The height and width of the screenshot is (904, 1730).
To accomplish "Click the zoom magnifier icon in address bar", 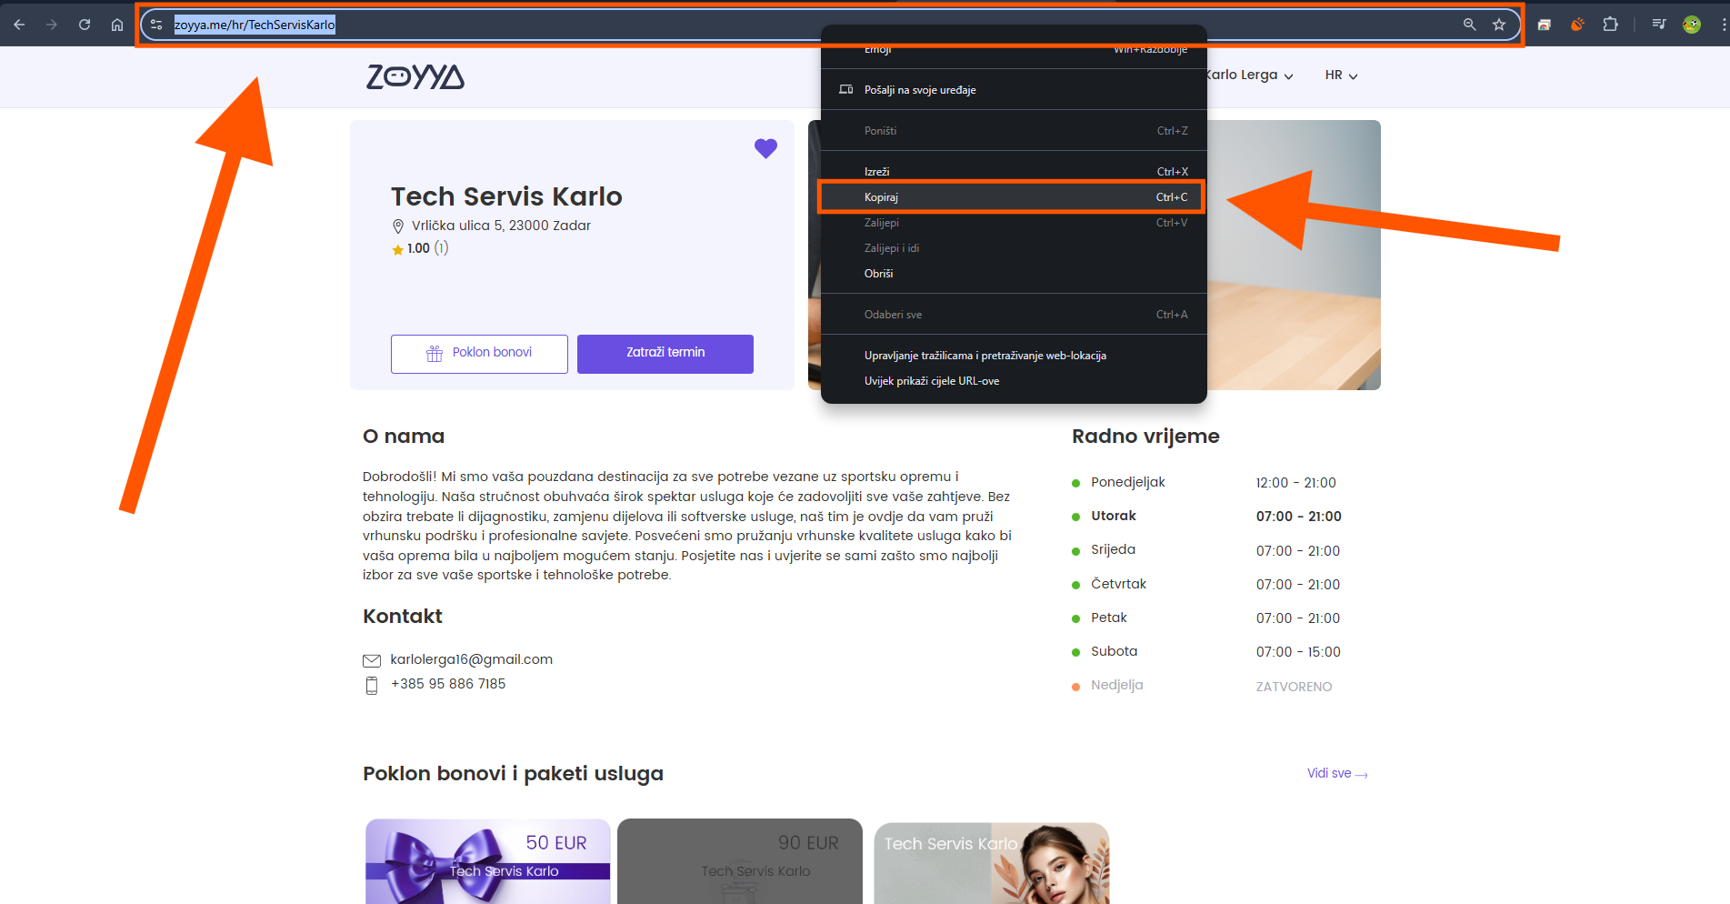I will pos(1469,25).
